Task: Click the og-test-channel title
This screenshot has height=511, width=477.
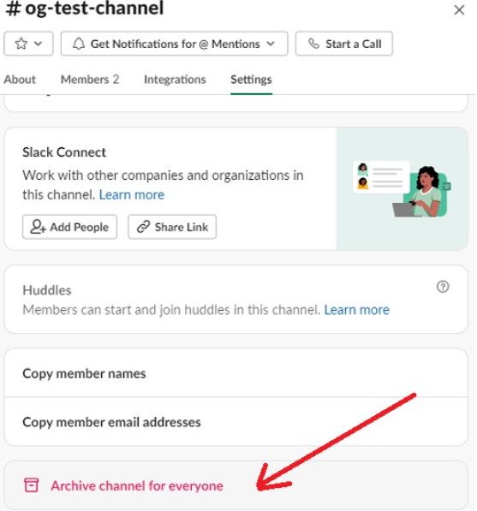Action: coord(85,9)
